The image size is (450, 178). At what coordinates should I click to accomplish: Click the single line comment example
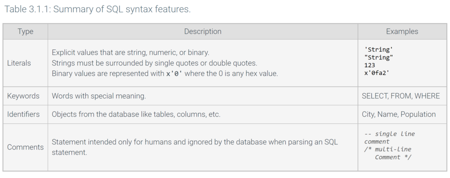pos(389,138)
